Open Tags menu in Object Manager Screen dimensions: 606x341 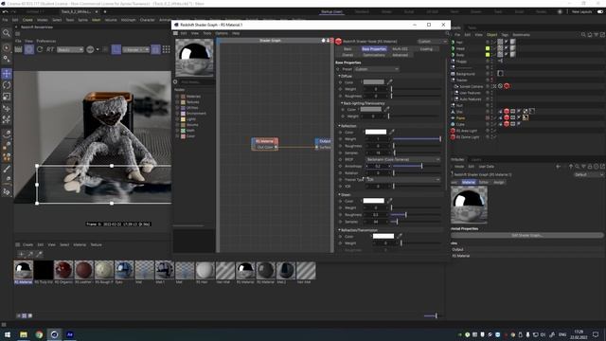(505, 35)
